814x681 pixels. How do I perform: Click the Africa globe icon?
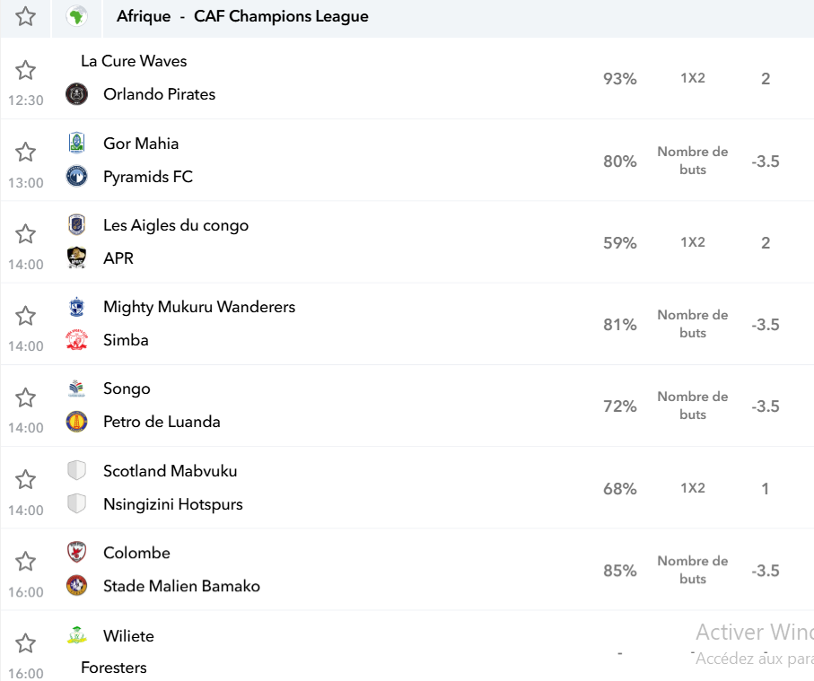(x=76, y=16)
